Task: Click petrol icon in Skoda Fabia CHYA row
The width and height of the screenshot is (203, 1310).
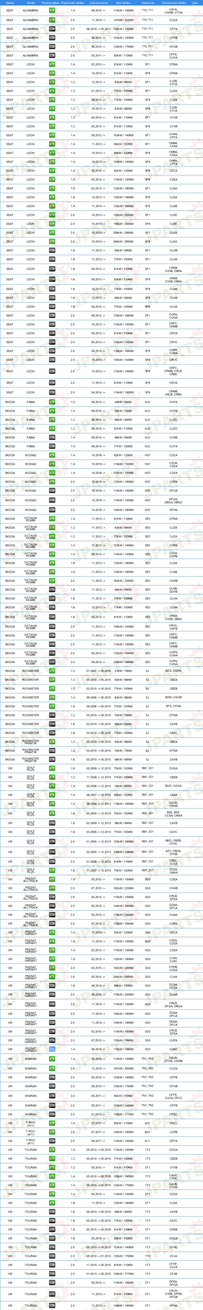Action: pyautogui.click(x=52, y=402)
